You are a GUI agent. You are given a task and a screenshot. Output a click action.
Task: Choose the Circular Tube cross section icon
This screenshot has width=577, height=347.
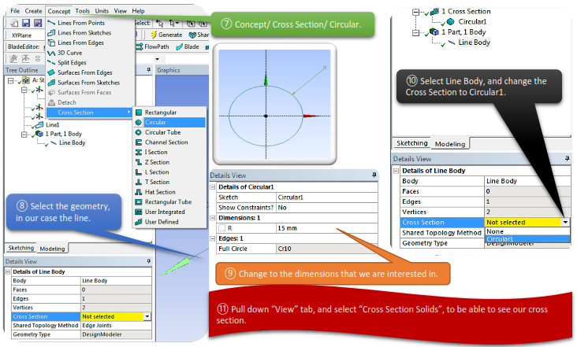pyautogui.click(x=139, y=132)
